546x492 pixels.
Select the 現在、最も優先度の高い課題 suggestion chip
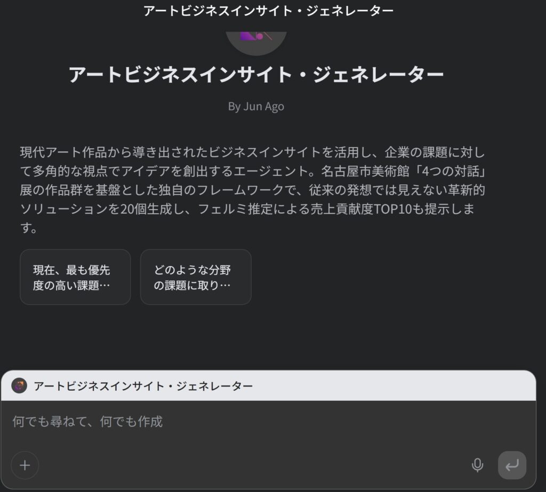pyautogui.click(x=75, y=277)
